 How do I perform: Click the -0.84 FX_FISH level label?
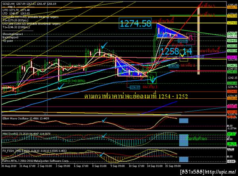[231, 161]
